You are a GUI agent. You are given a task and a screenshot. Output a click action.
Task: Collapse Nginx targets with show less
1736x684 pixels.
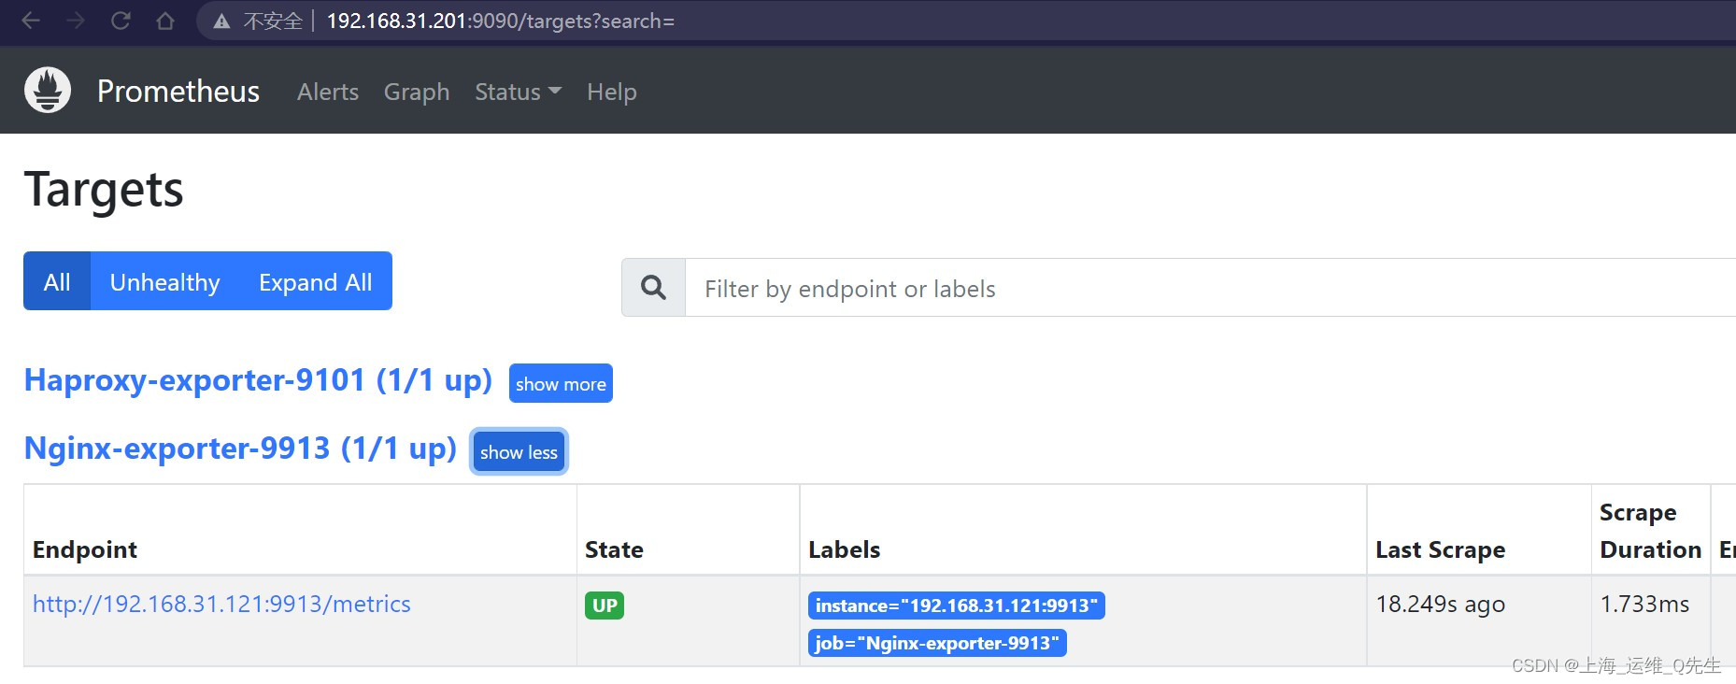coord(519,452)
